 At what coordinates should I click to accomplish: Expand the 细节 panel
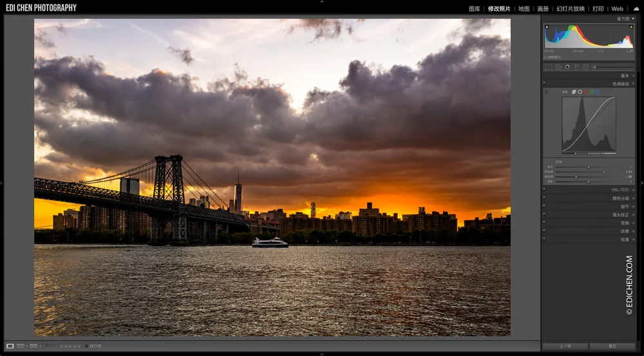pyautogui.click(x=633, y=207)
